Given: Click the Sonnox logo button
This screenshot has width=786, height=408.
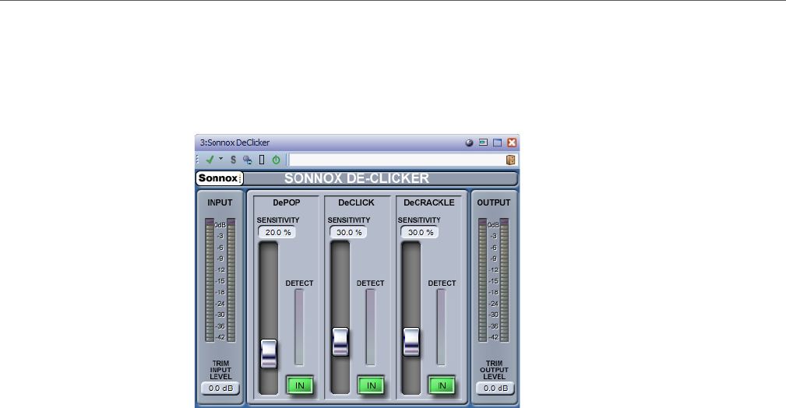Looking at the screenshot, I should [220, 178].
